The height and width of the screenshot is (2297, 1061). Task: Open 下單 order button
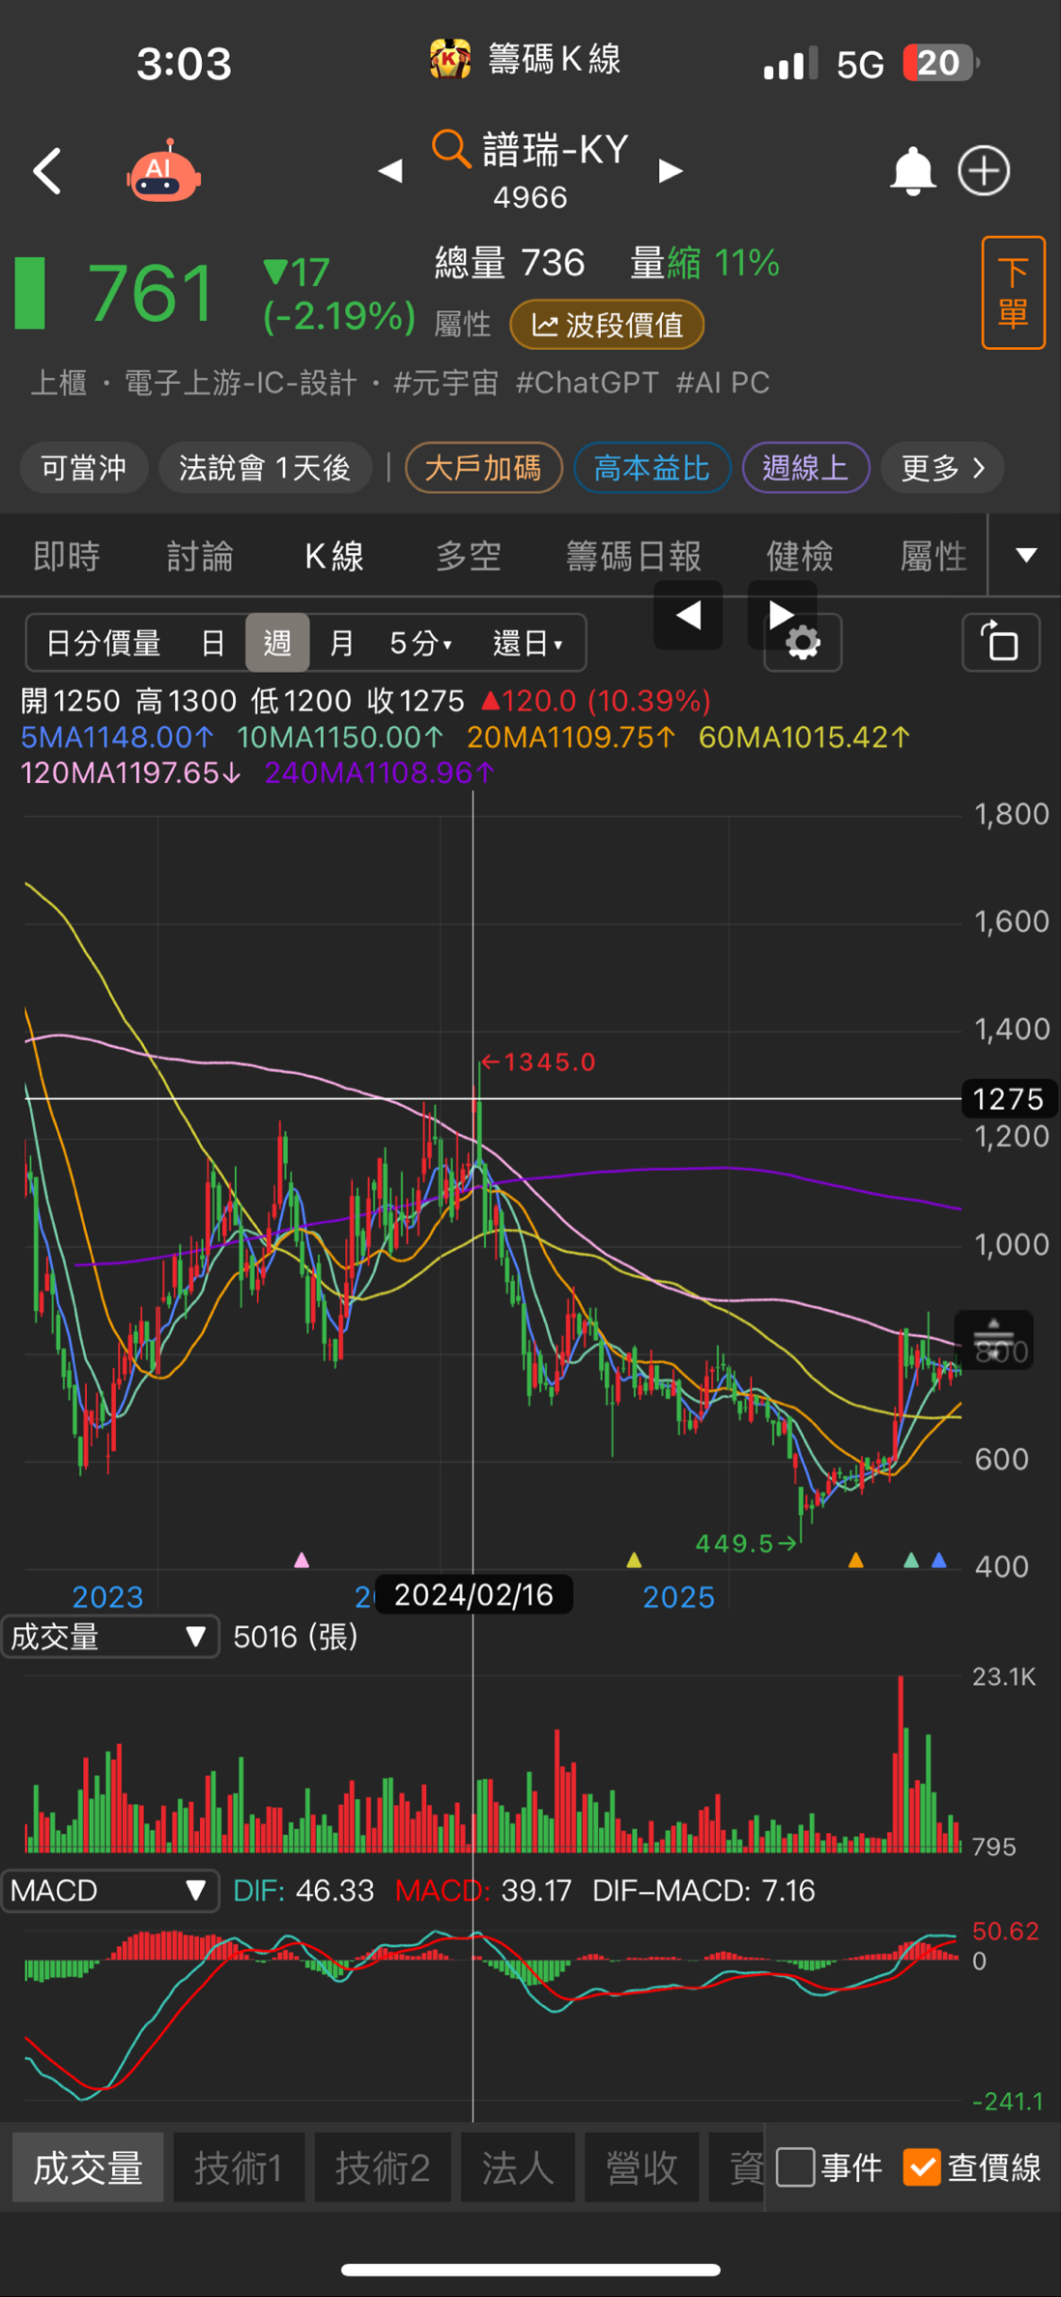(x=1014, y=292)
